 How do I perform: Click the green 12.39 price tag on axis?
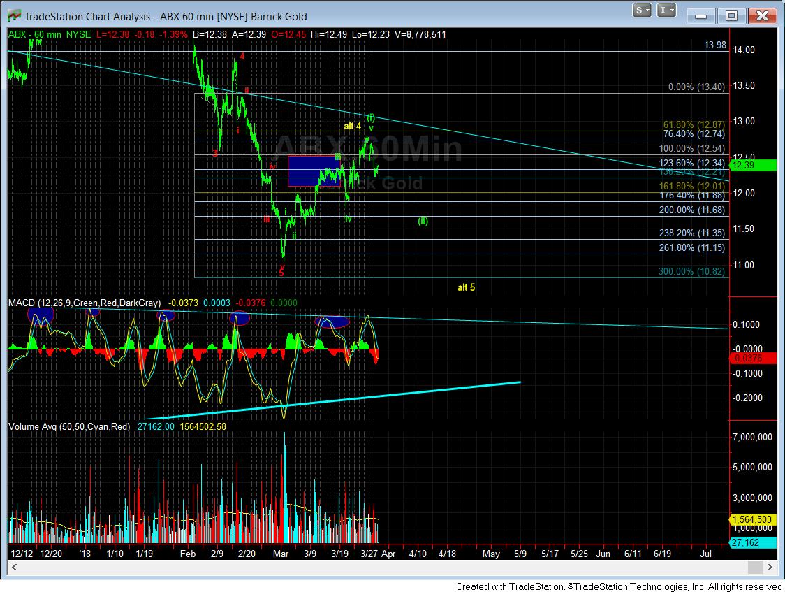pos(753,165)
